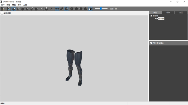The height and width of the screenshot is (105, 188).
Task: Select the Move brush with four dots
Action: point(32,9)
